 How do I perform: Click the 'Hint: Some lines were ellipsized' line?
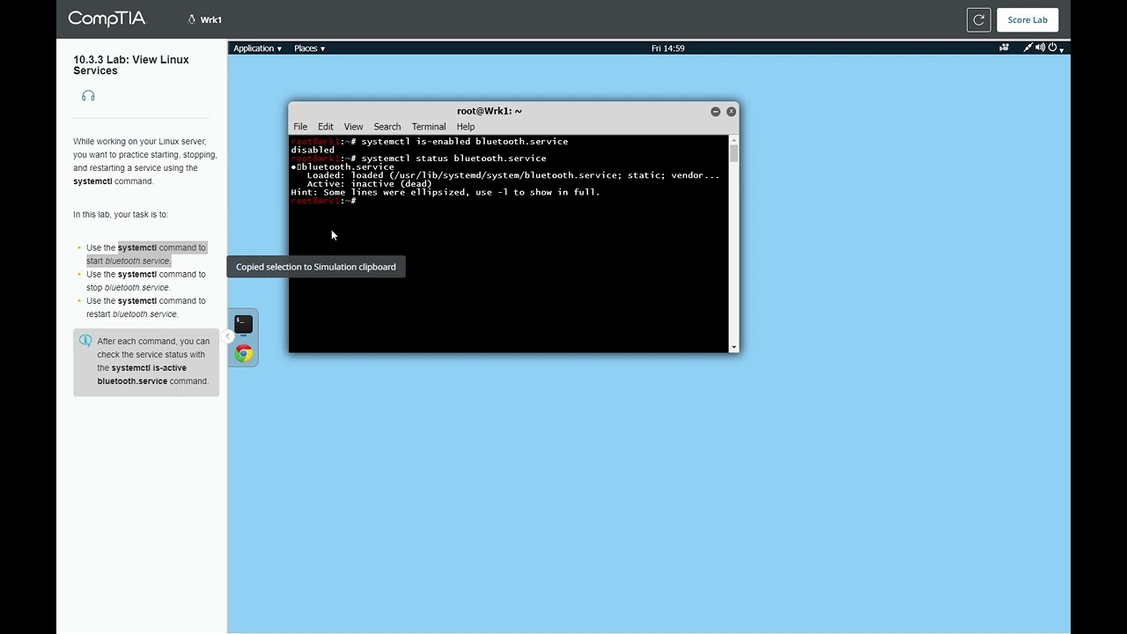[x=445, y=192]
